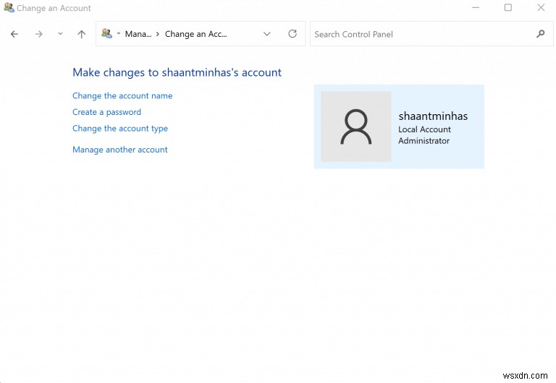Screen dimensions: 556x383
Task: Expand the hidden breadcrumb chevron before Mana...
Action: (x=118, y=34)
